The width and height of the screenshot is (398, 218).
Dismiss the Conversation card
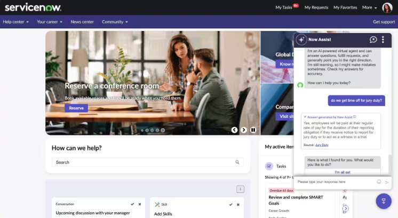click(x=140, y=204)
